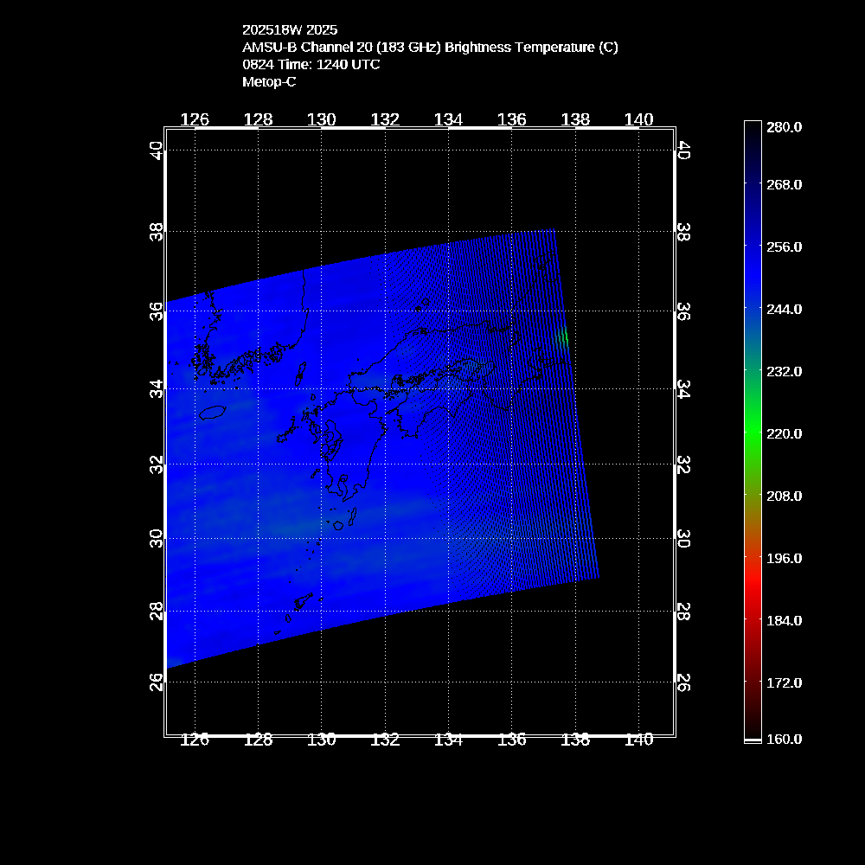Pick the blue colorbar band beside 256.0
Image resolution: width=865 pixels, height=865 pixels.
click(752, 247)
